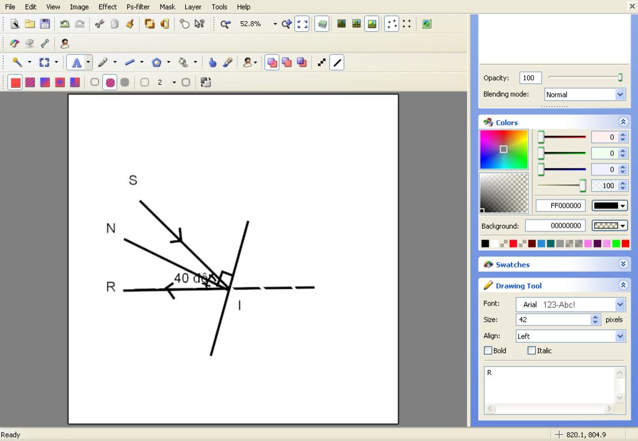Collapse the Colors panel
This screenshot has height=441, width=638.
623,122
